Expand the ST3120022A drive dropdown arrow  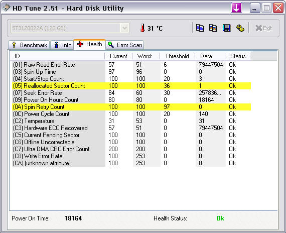pyautogui.click(x=124, y=28)
